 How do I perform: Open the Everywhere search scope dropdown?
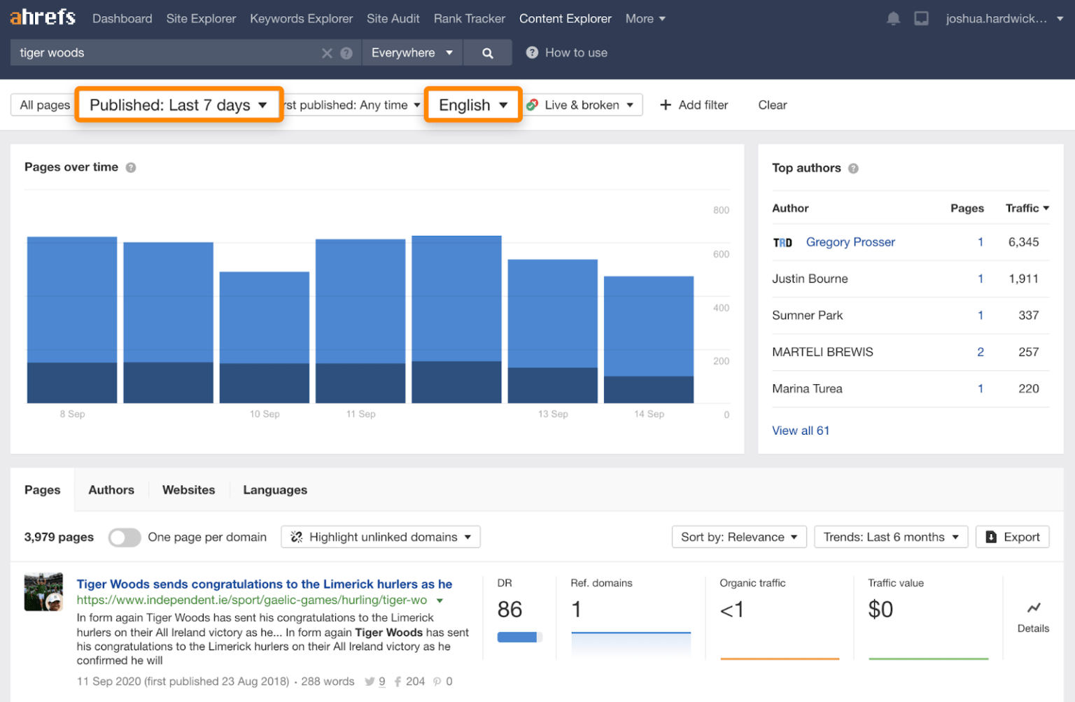click(x=412, y=52)
